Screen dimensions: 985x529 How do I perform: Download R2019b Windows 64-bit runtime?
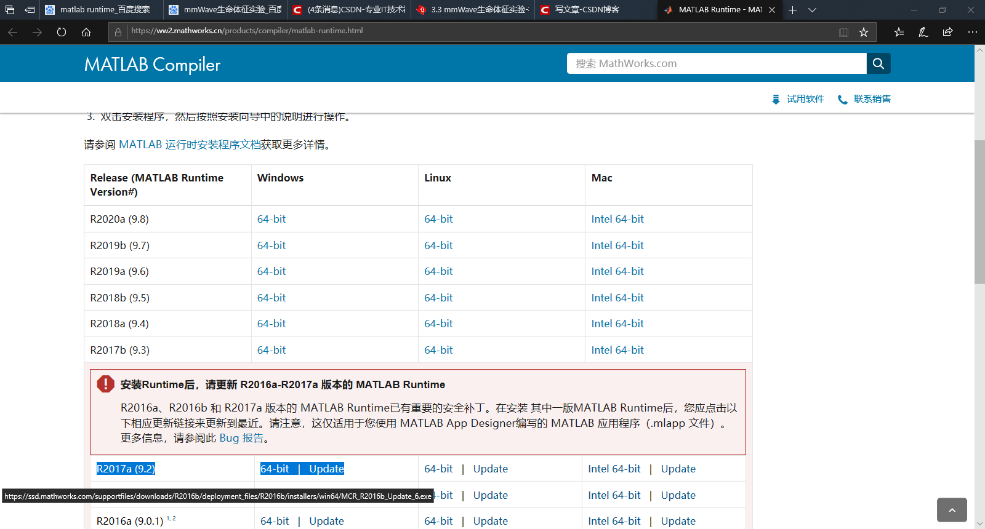[x=271, y=245]
